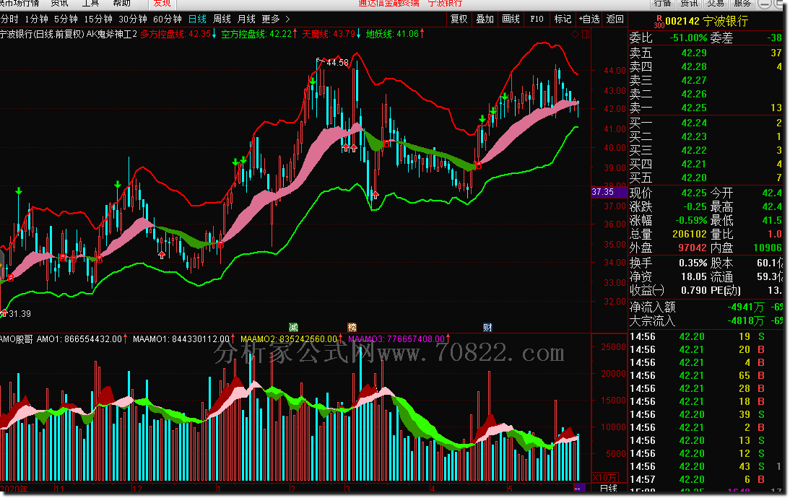Open the 叠加 overlay menu
Image resolution: width=790 pixels, height=498 pixels.
coord(485,19)
